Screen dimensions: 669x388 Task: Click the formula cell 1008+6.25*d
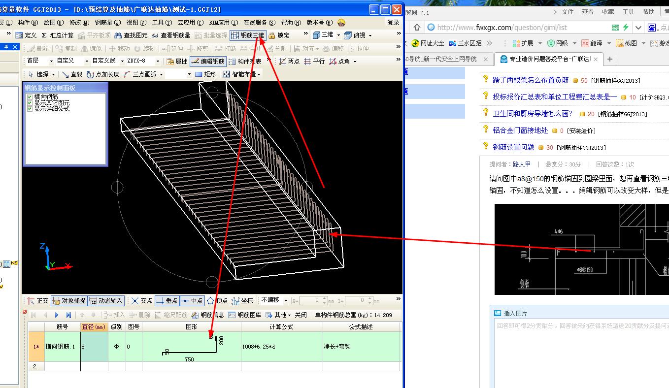[282, 347]
